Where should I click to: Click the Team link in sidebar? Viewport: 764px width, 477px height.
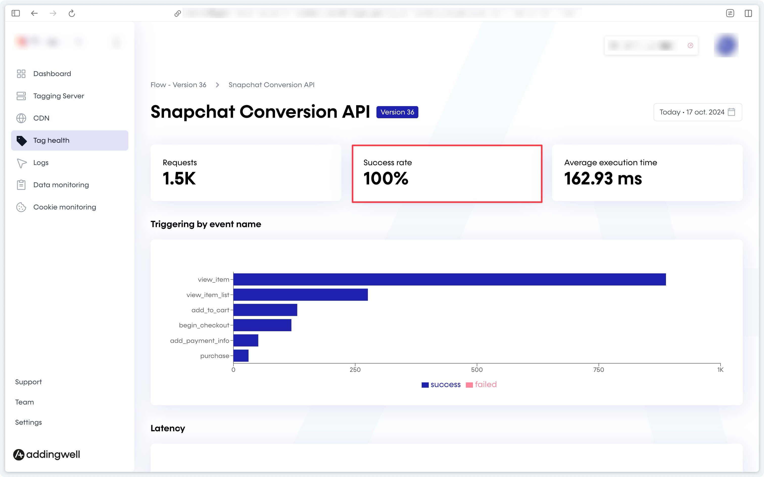25,402
